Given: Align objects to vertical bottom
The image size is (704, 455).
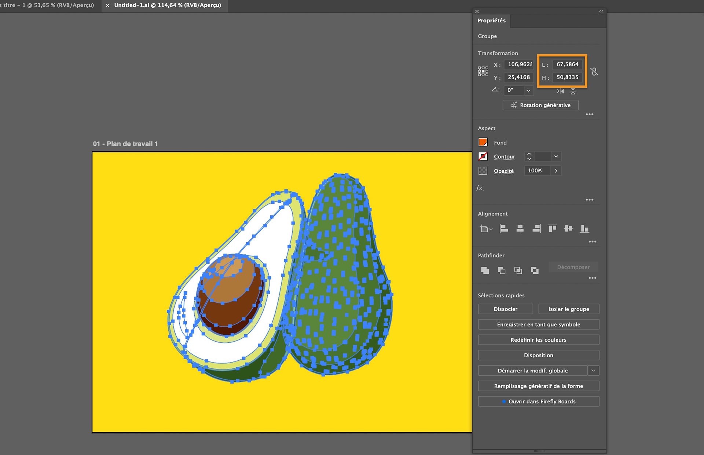Looking at the screenshot, I should click(x=584, y=229).
